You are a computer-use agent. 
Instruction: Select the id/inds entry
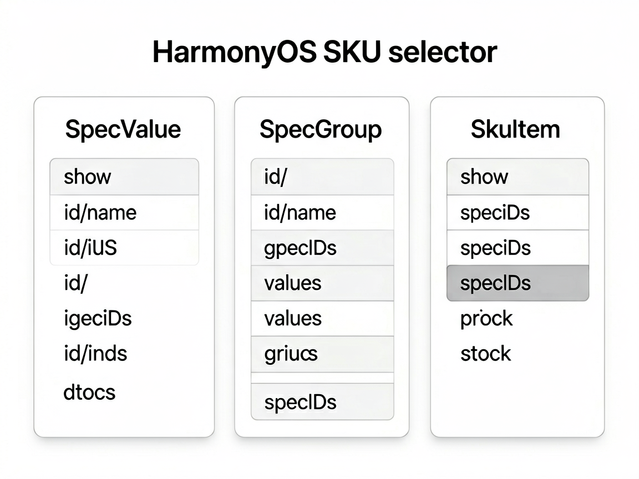95,353
